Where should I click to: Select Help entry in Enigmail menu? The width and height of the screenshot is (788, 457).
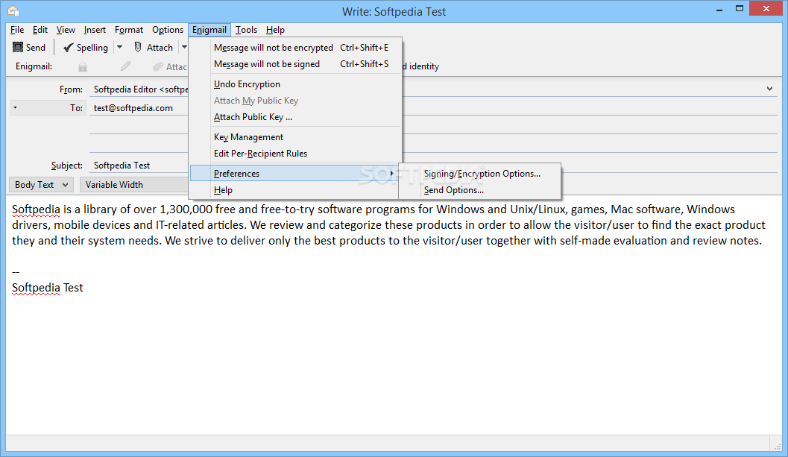[295, 190]
